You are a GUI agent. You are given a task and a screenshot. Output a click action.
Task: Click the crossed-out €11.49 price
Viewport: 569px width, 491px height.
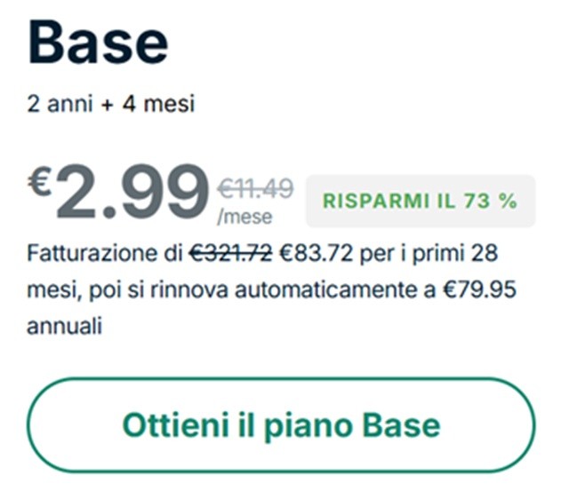(x=255, y=188)
